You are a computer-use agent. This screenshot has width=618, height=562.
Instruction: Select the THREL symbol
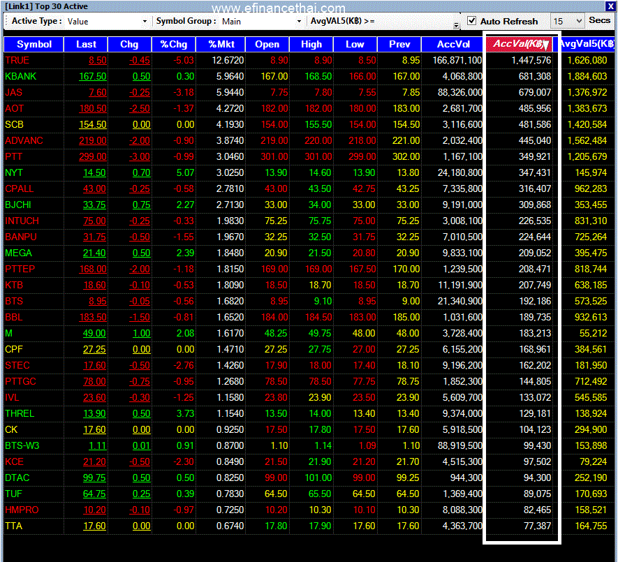tap(20, 413)
